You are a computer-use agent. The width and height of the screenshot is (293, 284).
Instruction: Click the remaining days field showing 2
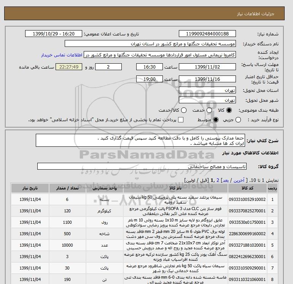tap(108, 67)
